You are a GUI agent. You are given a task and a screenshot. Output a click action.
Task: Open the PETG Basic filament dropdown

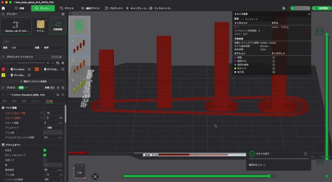pyautogui.click(x=50, y=69)
